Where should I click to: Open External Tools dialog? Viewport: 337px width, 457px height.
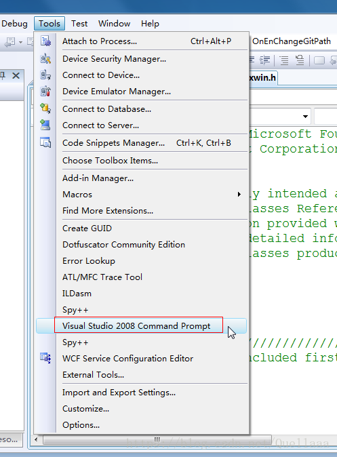coord(142,374)
